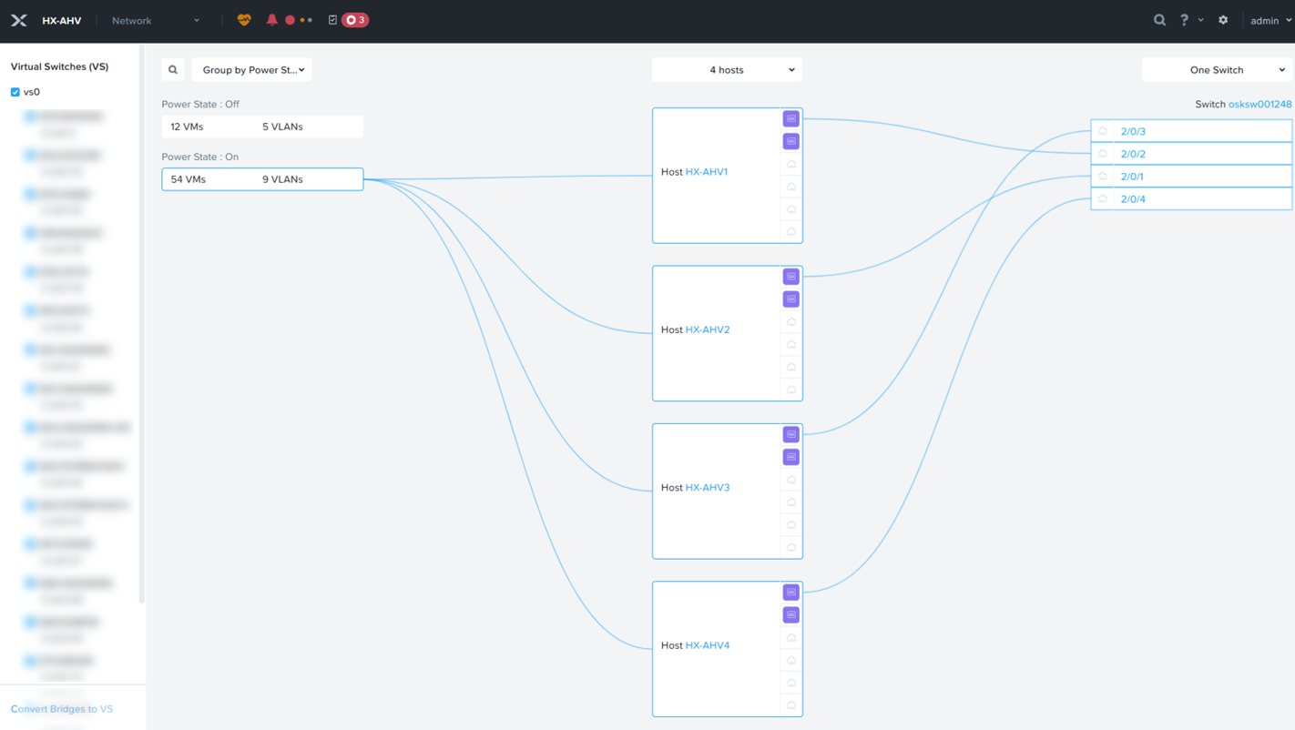Open the help question mark menu
Image resolution: width=1295 pixels, height=730 pixels.
[x=1184, y=20]
